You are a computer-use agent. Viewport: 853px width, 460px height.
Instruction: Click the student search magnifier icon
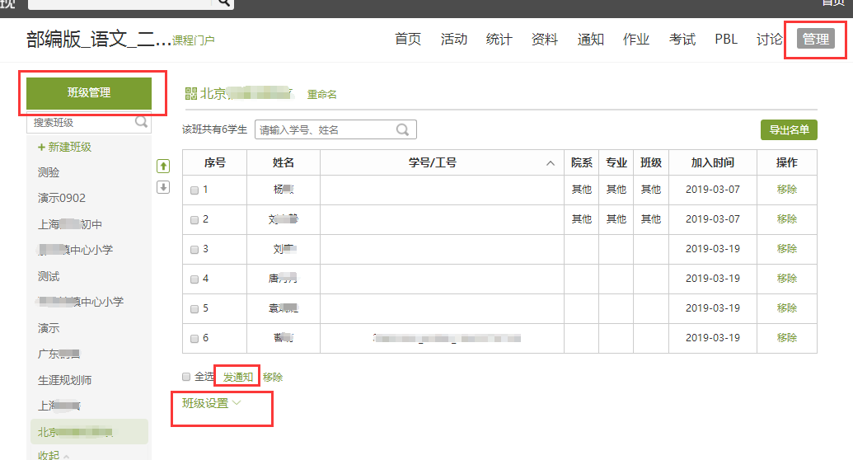pyautogui.click(x=402, y=129)
